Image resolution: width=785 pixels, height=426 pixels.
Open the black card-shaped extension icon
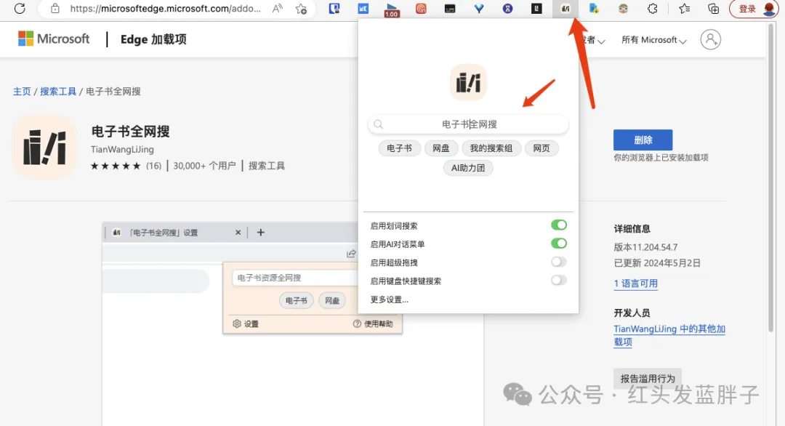[x=450, y=9]
